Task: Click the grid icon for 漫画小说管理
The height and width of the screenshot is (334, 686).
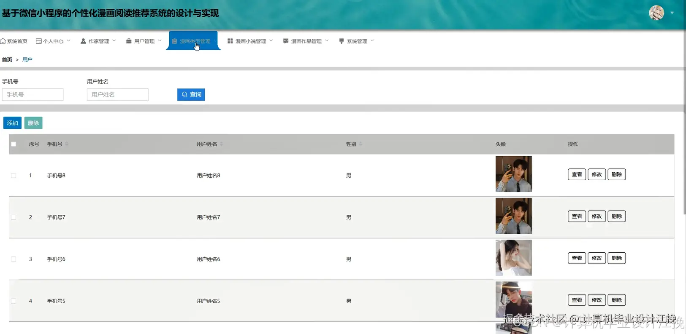Action: tap(230, 41)
